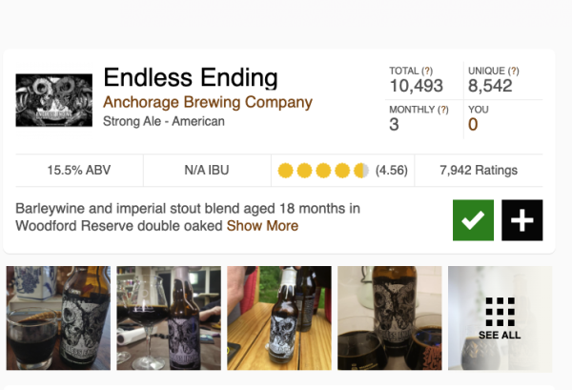Open third photo of bottle on wooden table
Screen dimensions: 572x390
coord(279,318)
